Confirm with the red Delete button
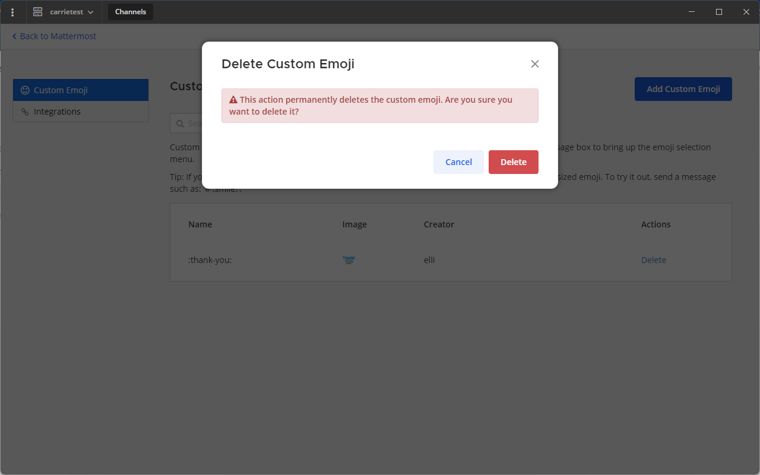The width and height of the screenshot is (760, 475). 513,162
